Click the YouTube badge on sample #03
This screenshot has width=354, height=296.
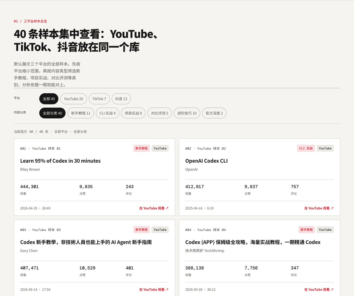pyautogui.click(x=160, y=230)
